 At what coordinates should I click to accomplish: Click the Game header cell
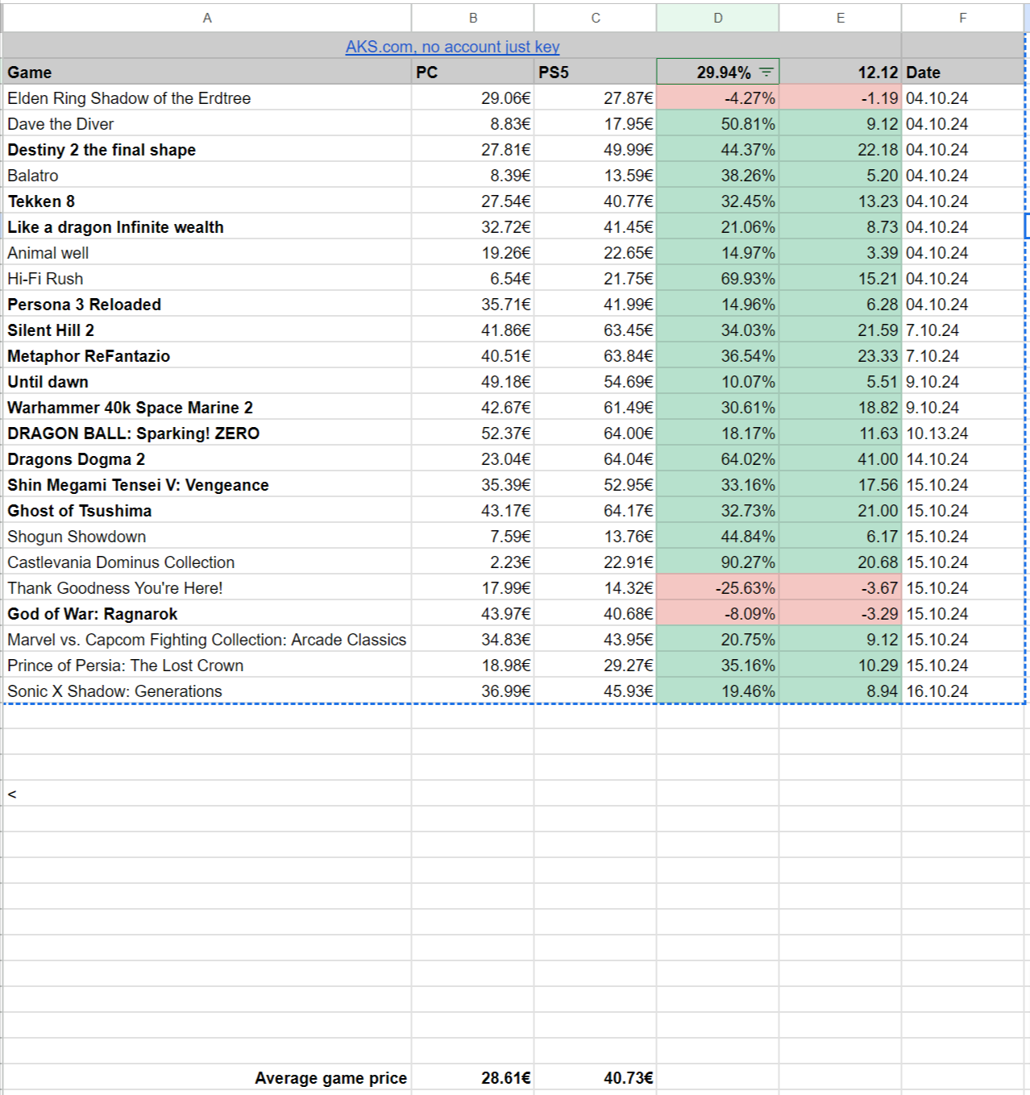pos(207,73)
